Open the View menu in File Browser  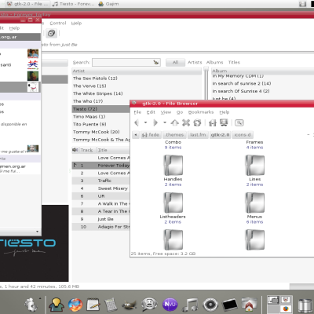166,112
